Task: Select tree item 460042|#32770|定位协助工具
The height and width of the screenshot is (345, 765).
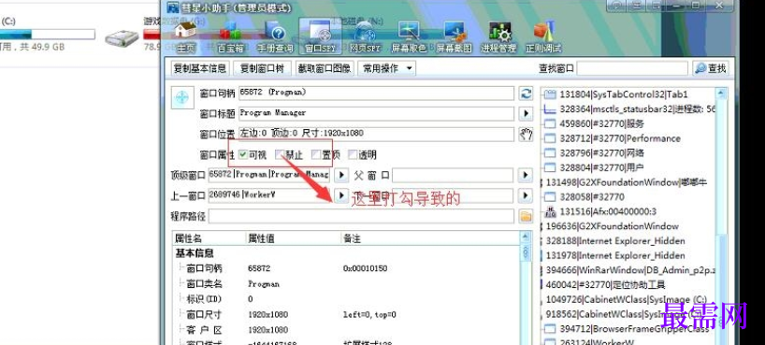Action: [x=604, y=284]
